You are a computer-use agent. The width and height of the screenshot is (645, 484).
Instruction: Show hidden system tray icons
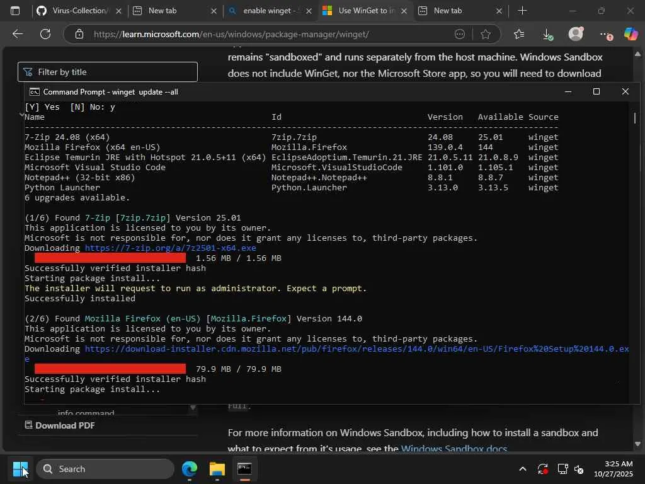click(522, 469)
